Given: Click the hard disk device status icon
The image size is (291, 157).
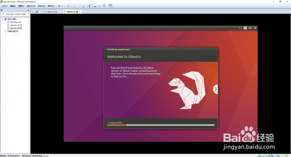Looking at the screenshot, I should [259, 156].
